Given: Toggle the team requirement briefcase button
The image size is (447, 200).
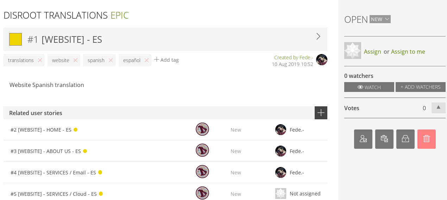Looking at the screenshot, I should pyautogui.click(x=384, y=139).
